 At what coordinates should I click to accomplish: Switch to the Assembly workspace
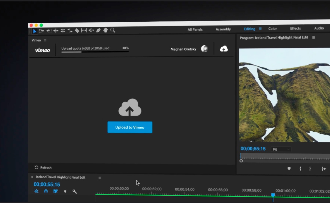tap(223, 29)
